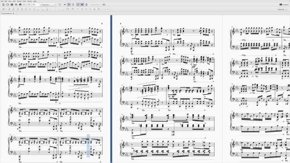
Task: Toggle the Concert Pitch button
Action: click(x=95, y=5)
